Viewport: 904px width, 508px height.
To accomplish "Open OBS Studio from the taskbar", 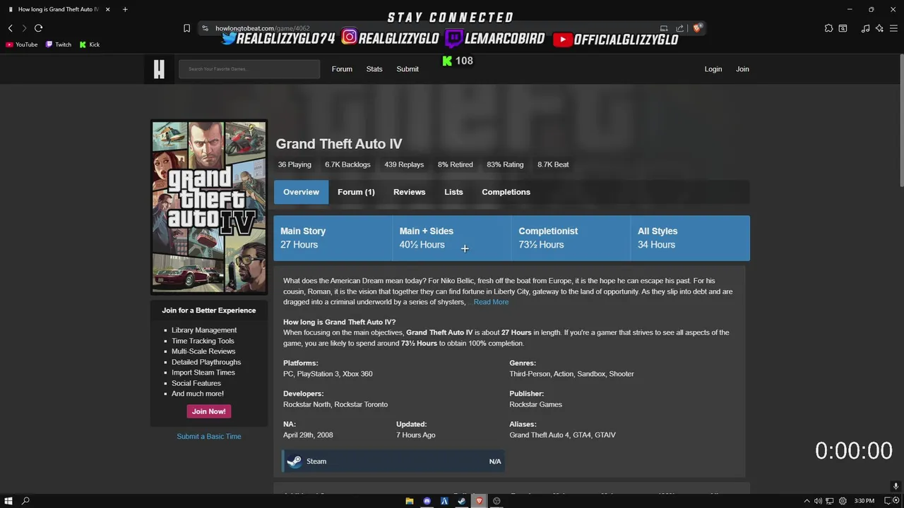I will (x=496, y=501).
